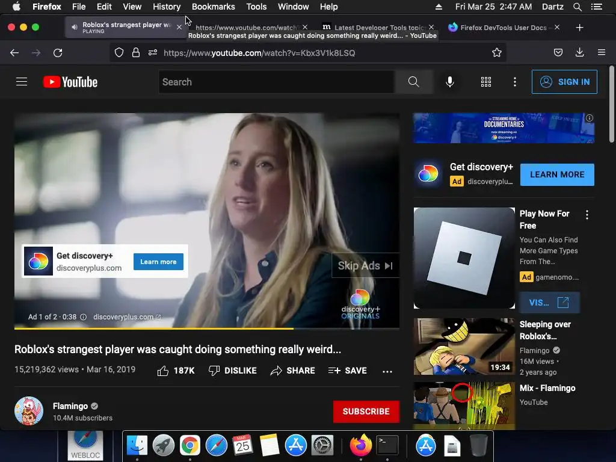Open discoveryplus.com link under the ad

point(127,317)
